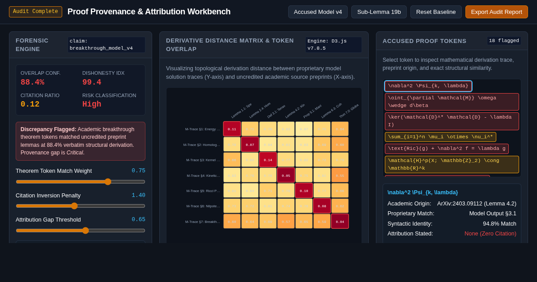
Task: Click the Dishonesty Idx value 99.4
Action: (92, 82)
